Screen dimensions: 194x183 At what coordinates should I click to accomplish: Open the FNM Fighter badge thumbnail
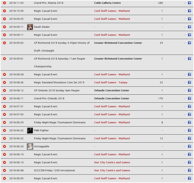[30, 131]
